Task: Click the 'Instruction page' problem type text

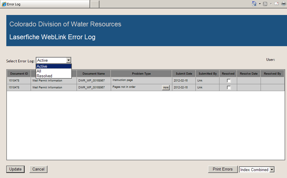Action: (122, 80)
